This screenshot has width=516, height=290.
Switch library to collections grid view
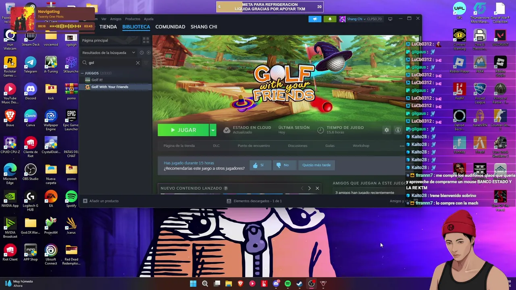point(146,40)
